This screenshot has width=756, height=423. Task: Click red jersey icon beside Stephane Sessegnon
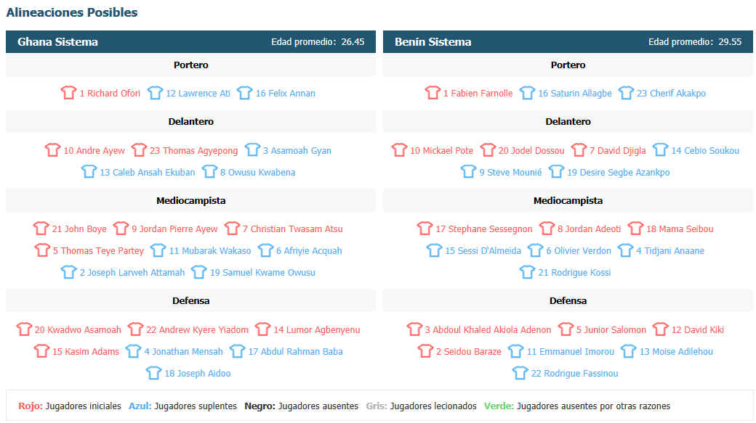(425, 228)
